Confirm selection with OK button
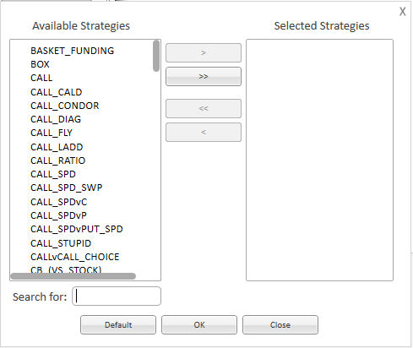Image resolution: width=413 pixels, height=348 pixels. [x=199, y=325]
